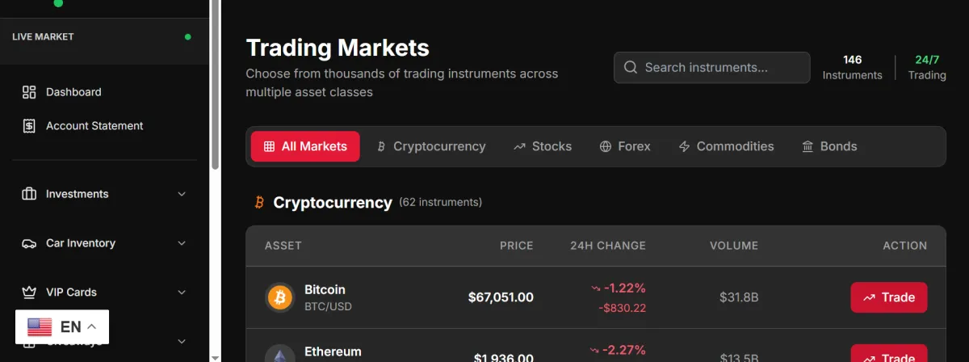Expand the Investments menu chevron
This screenshot has height=362, width=969.
click(x=182, y=194)
